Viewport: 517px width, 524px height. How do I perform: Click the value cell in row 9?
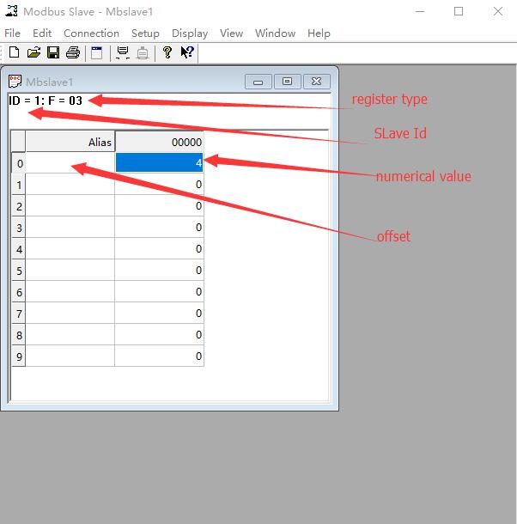[x=160, y=356]
